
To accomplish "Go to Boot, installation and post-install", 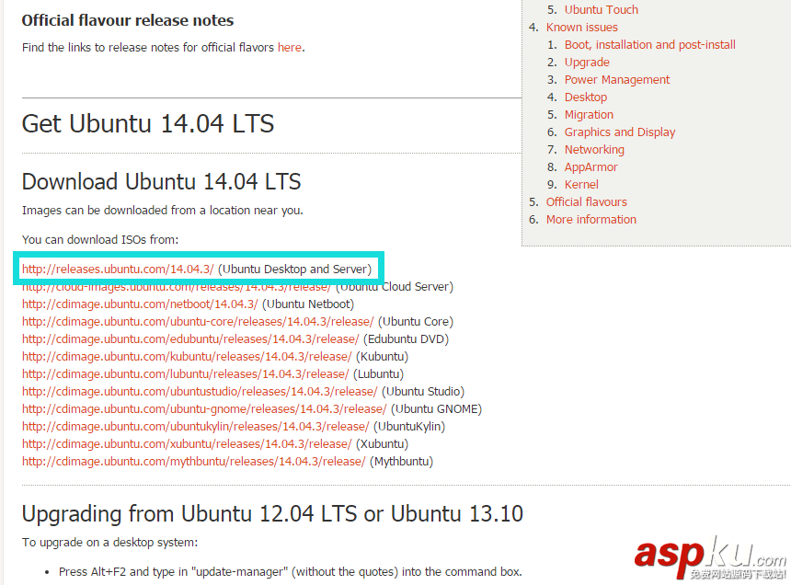I will pos(649,45).
